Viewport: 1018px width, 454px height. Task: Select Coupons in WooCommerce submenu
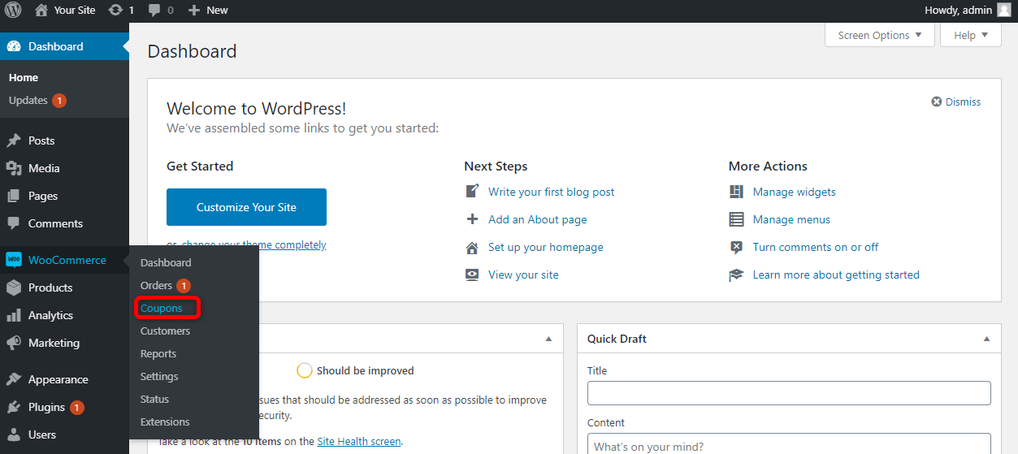click(x=162, y=308)
